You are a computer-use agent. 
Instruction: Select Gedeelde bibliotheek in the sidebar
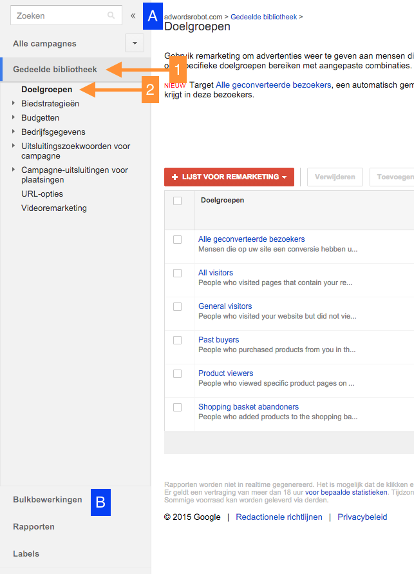click(x=55, y=69)
